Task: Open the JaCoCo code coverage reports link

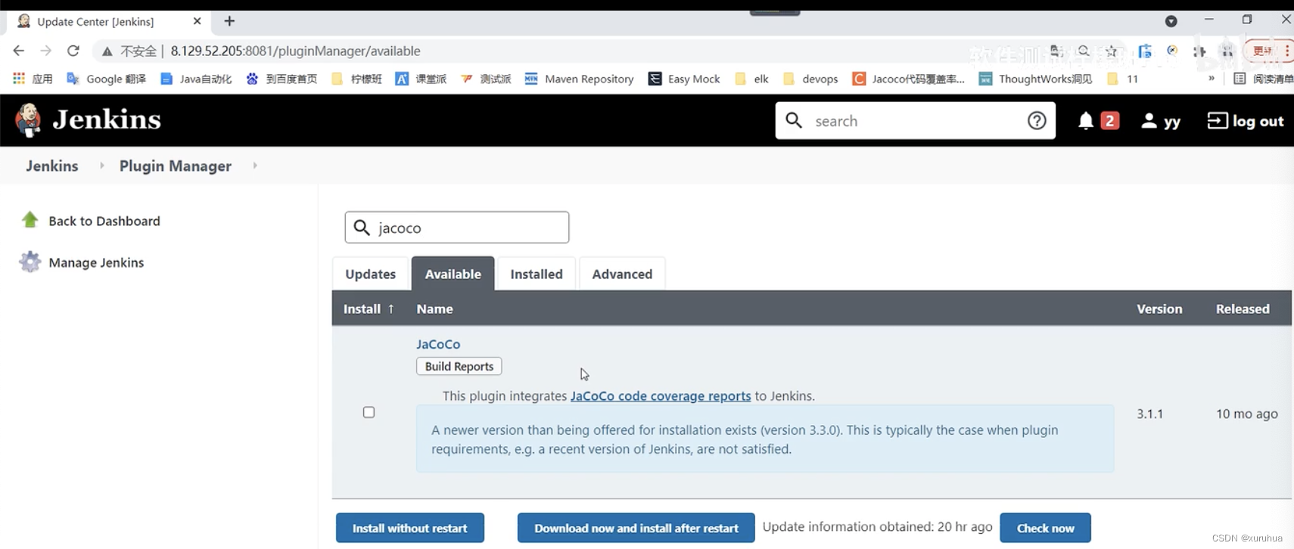Action: [x=661, y=395]
